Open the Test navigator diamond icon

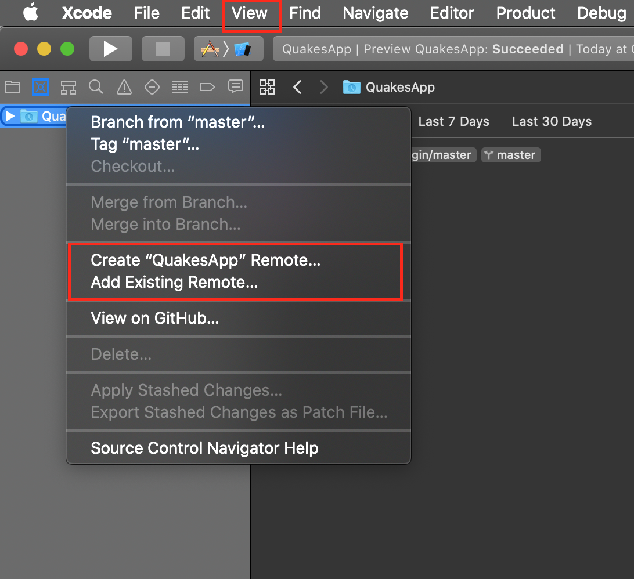pyautogui.click(x=152, y=87)
